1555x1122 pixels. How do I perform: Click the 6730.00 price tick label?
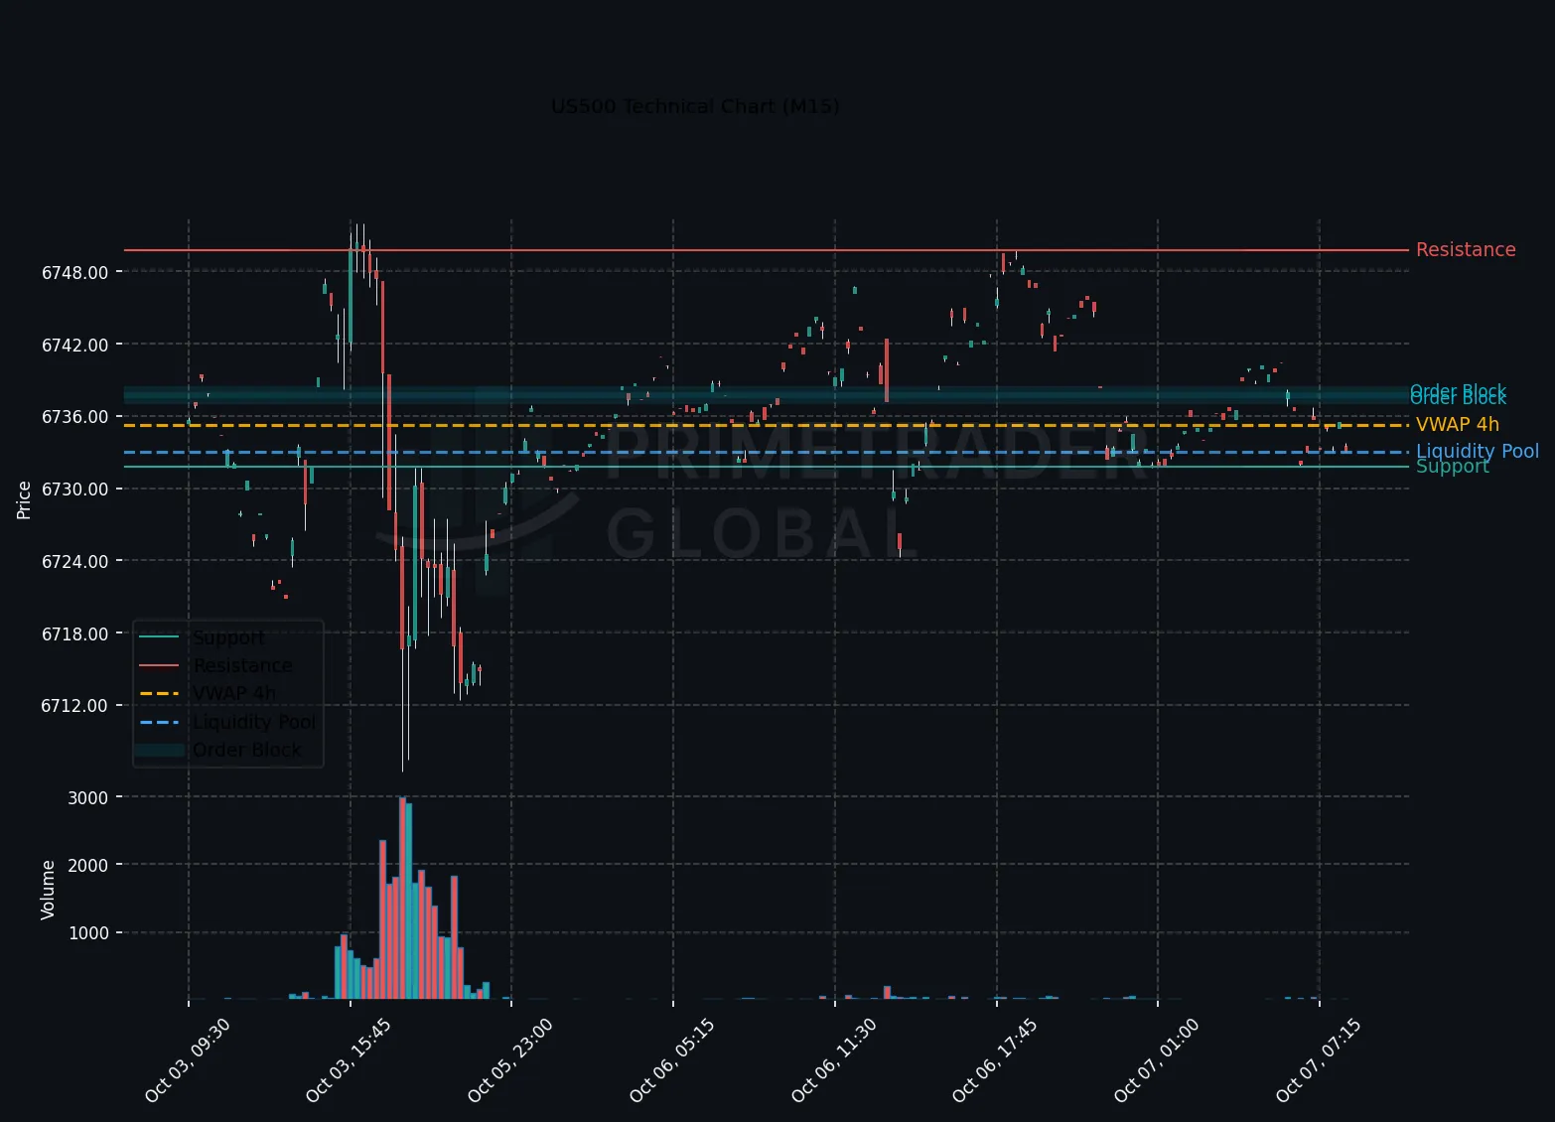click(x=74, y=489)
